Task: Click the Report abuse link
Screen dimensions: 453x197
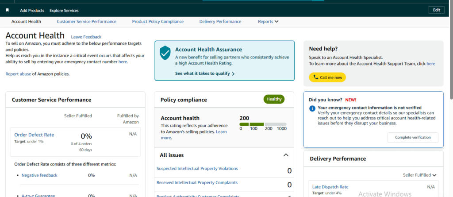Action: point(18,74)
